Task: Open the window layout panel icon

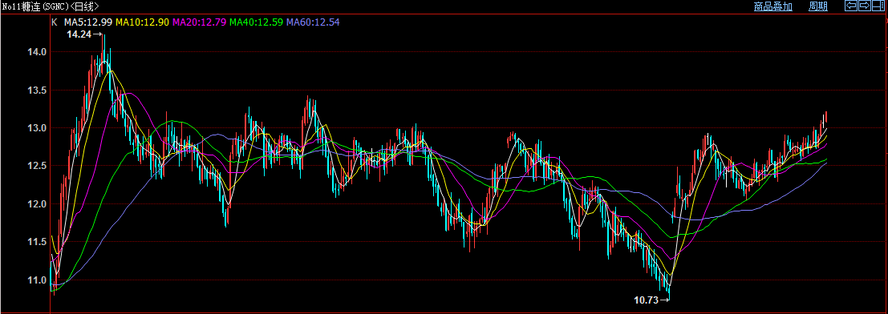Action: [x=878, y=6]
